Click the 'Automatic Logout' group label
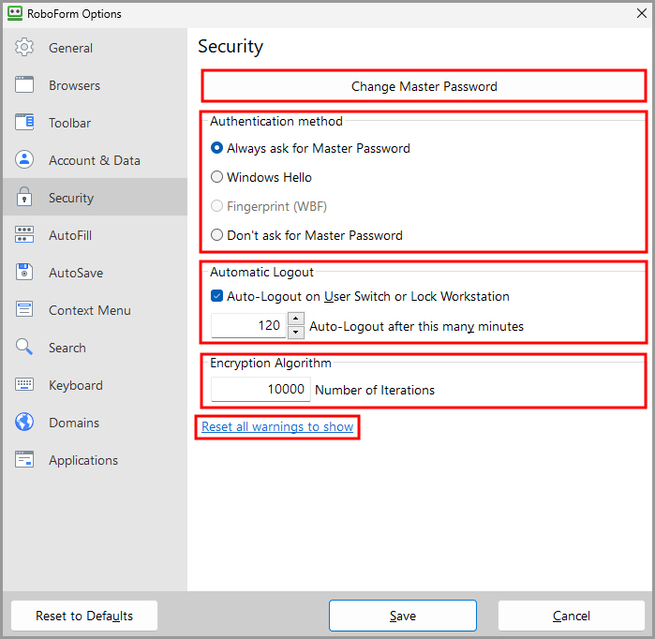 262,272
